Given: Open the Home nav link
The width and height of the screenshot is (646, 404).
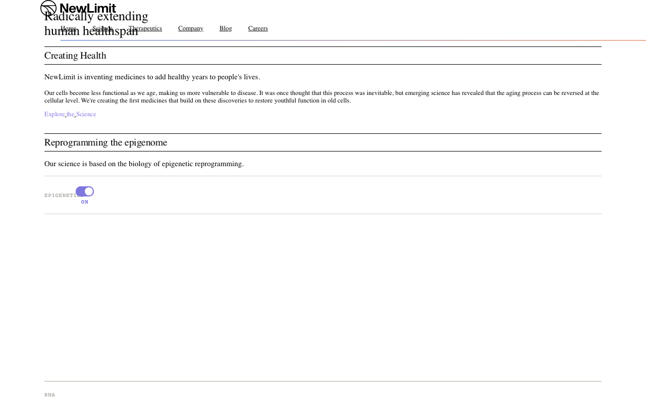Looking at the screenshot, I should click(68, 29).
